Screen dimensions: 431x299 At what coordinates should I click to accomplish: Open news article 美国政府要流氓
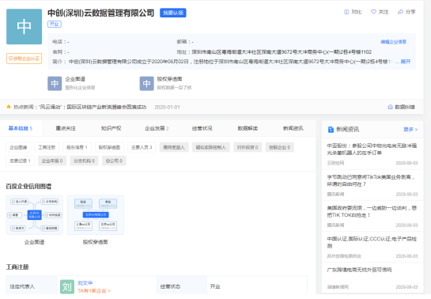tap(372, 211)
